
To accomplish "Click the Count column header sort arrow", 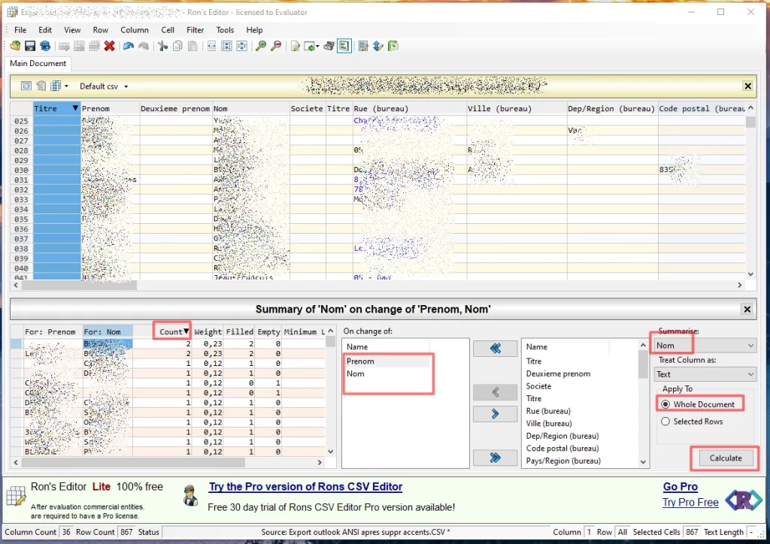I will click(x=186, y=331).
